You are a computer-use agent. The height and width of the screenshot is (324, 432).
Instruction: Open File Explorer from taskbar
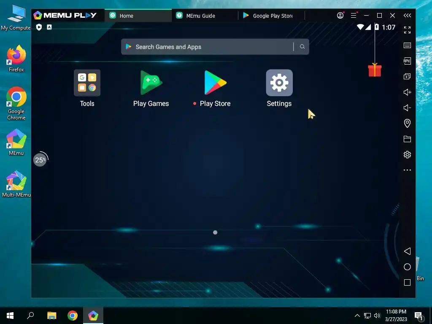pyautogui.click(x=51, y=316)
